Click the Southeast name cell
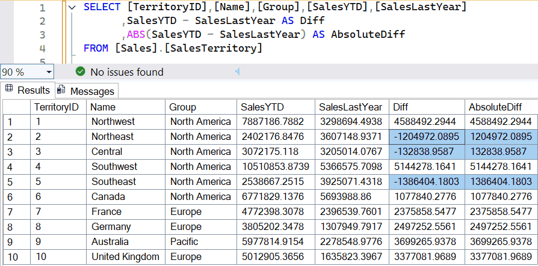 pos(126,182)
